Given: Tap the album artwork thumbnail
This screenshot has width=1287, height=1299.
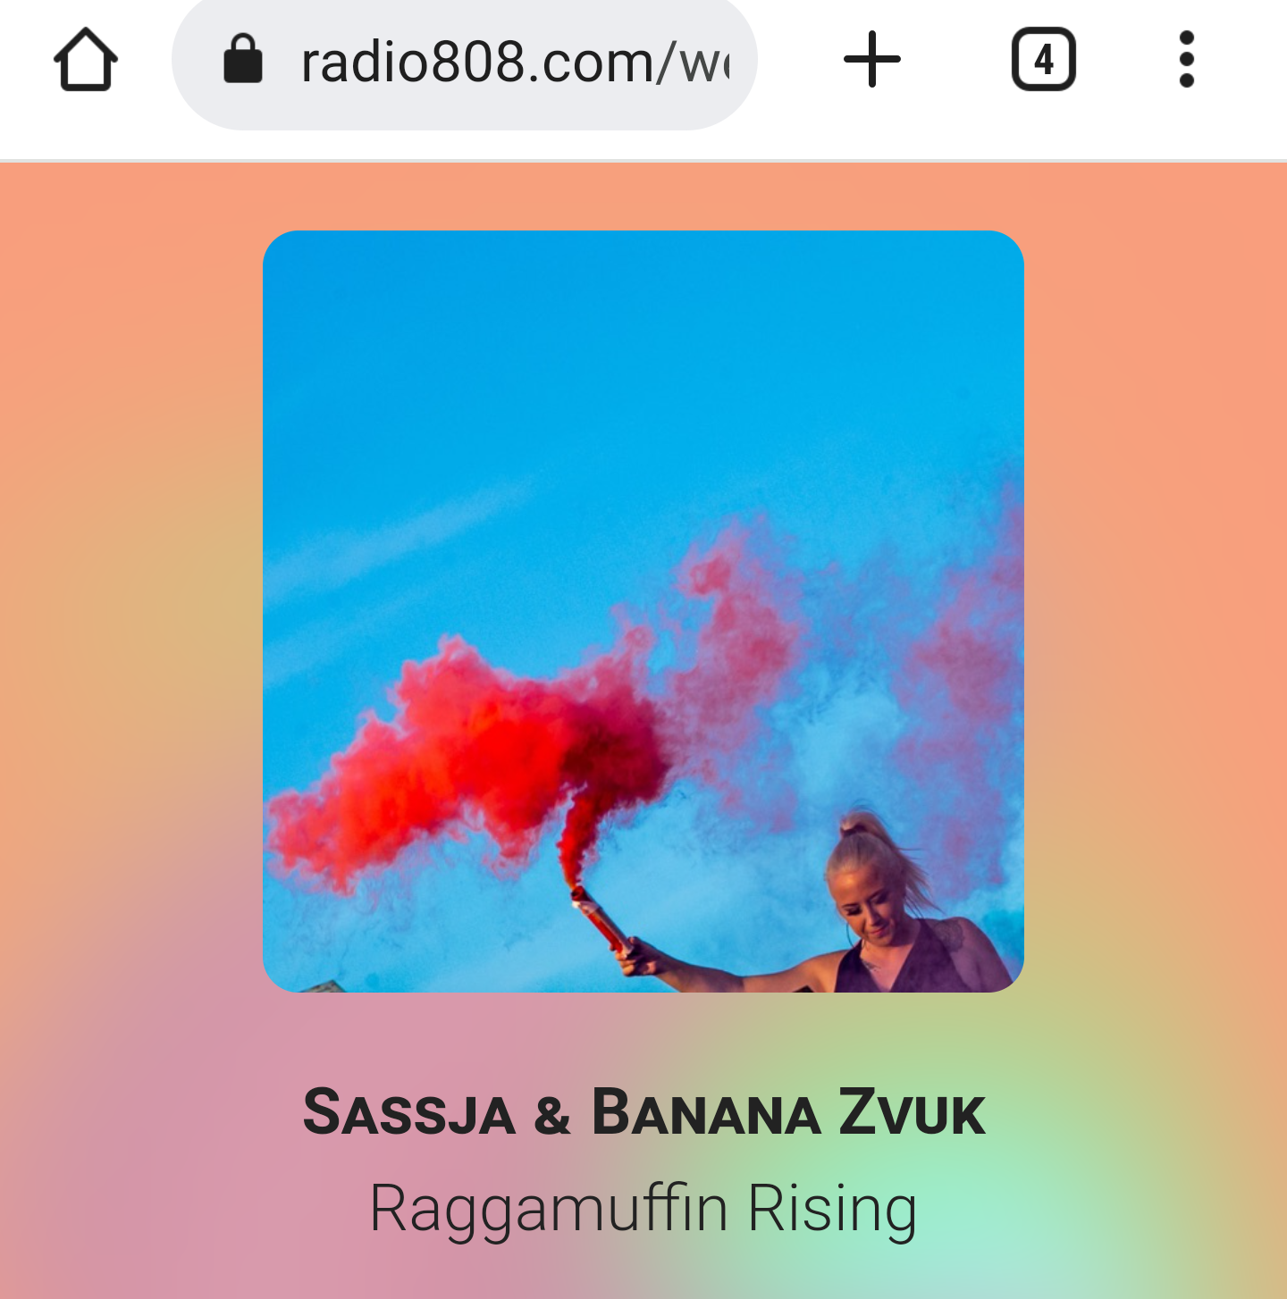Looking at the screenshot, I should (643, 611).
